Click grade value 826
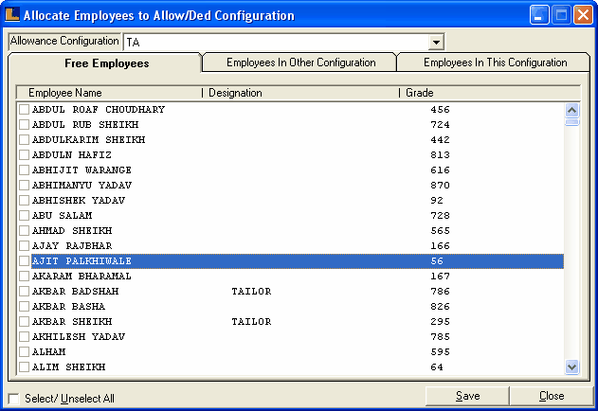Viewport: 598px width, 411px height. click(440, 307)
